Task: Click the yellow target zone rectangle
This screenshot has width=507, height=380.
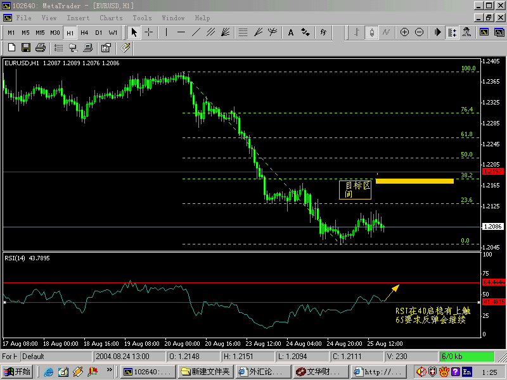Action: [x=414, y=181]
